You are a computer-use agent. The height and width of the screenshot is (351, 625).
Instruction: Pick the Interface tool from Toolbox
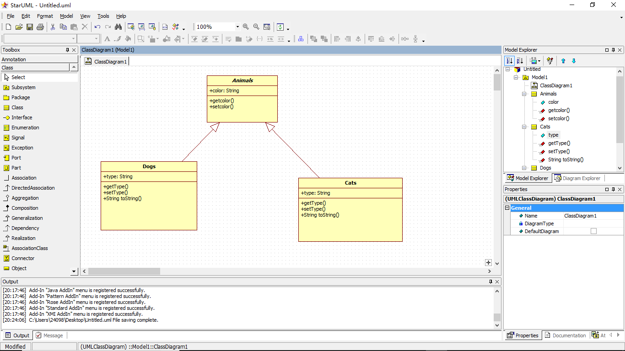(22, 117)
